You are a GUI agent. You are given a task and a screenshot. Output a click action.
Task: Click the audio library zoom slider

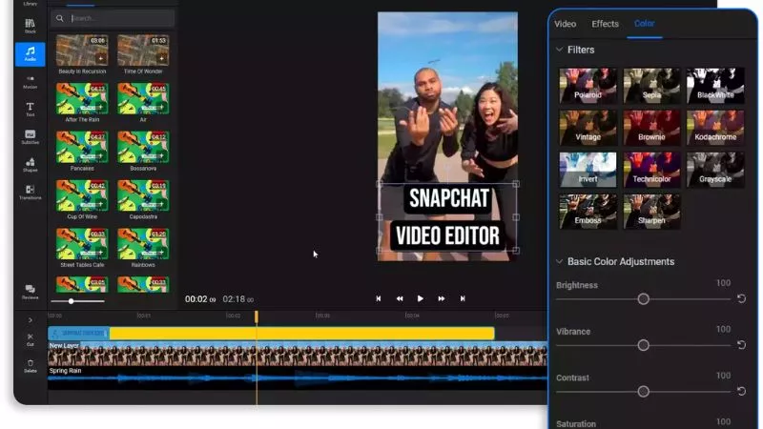[71, 301]
